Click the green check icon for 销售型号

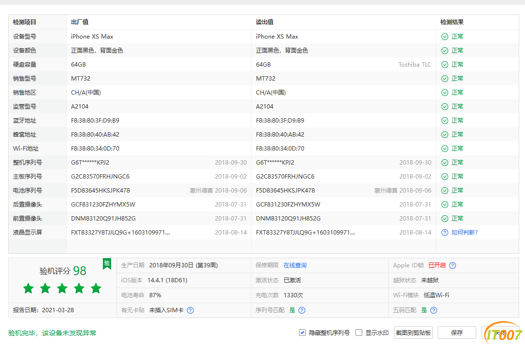(x=445, y=79)
